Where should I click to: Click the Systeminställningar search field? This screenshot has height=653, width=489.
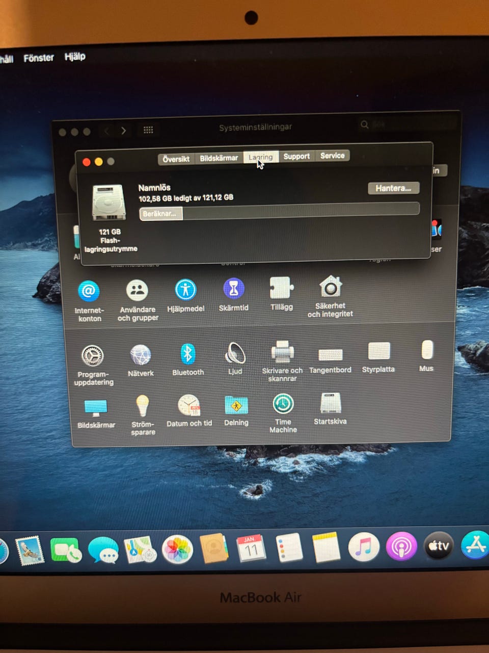(x=406, y=124)
